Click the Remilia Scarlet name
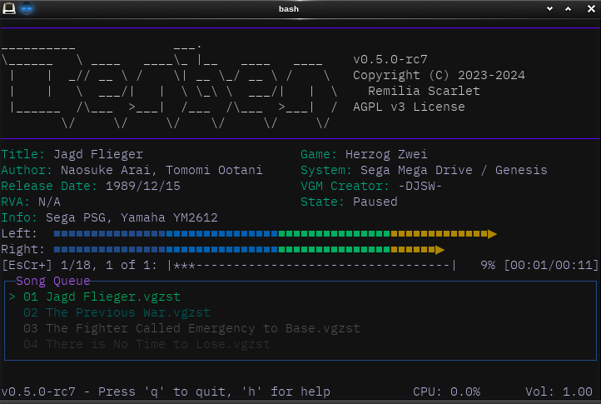This screenshot has width=601, height=404. [424, 91]
